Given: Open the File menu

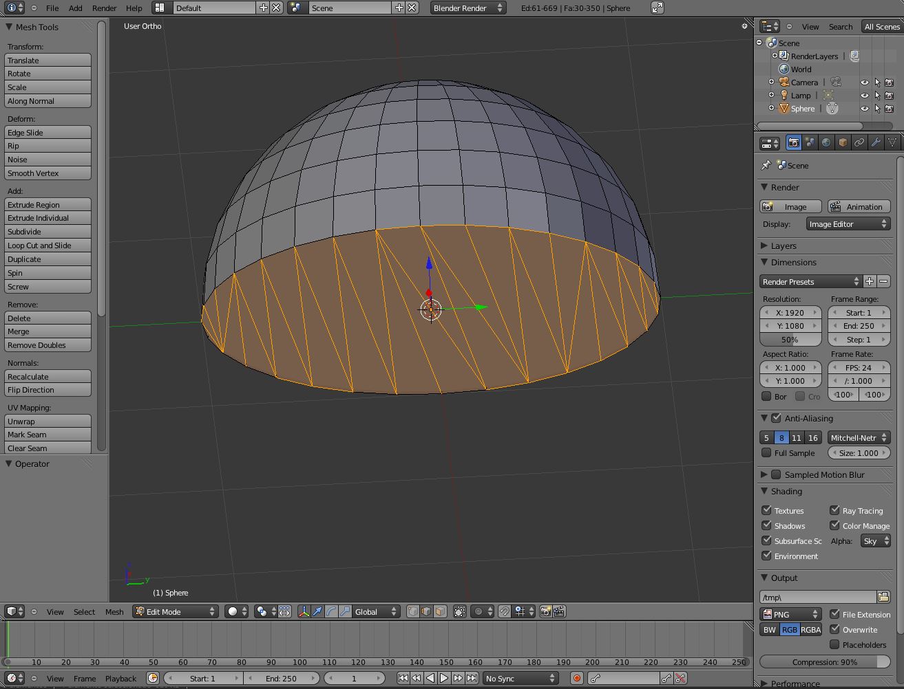Looking at the screenshot, I should point(52,8).
